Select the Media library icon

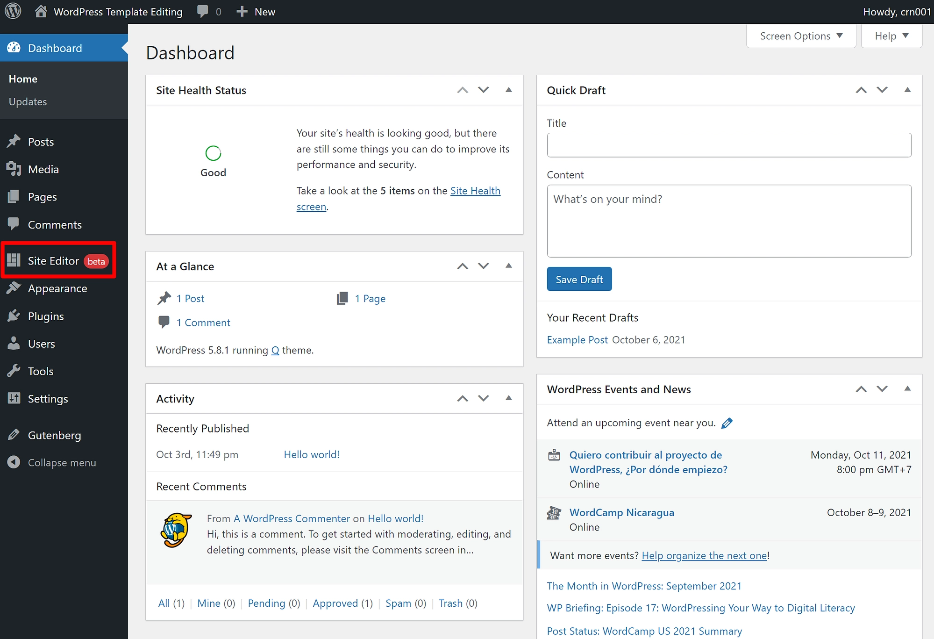pos(14,169)
